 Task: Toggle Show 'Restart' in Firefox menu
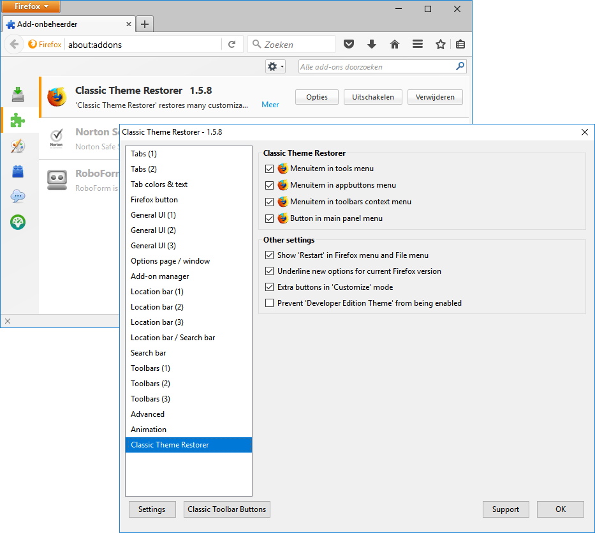[269, 255]
